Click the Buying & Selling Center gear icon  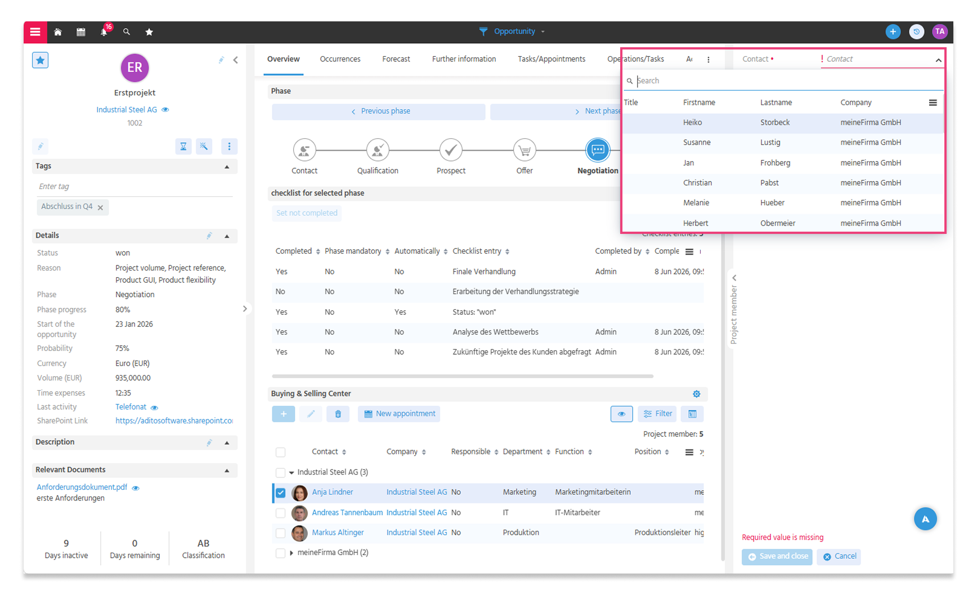click(696, 394)
